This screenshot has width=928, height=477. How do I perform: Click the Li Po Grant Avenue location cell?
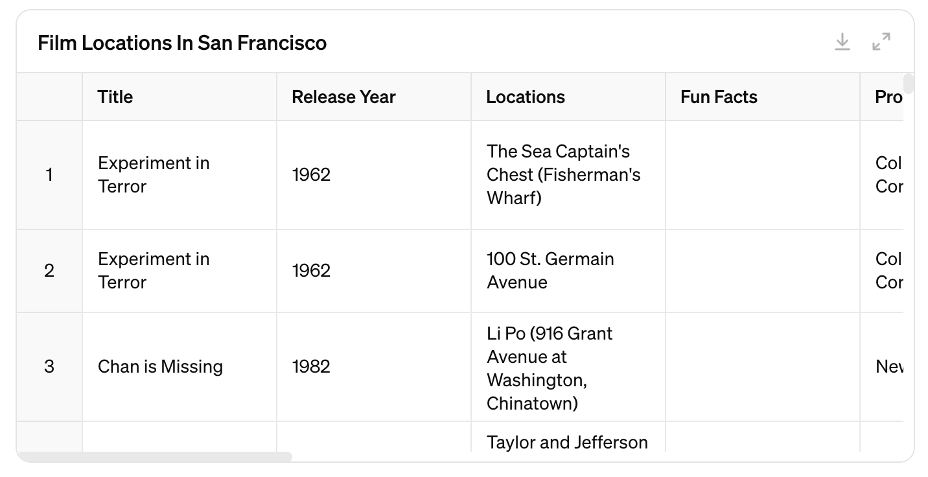550,368
